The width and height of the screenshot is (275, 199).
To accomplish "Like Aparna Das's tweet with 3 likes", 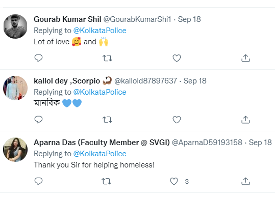I will 174,181.
